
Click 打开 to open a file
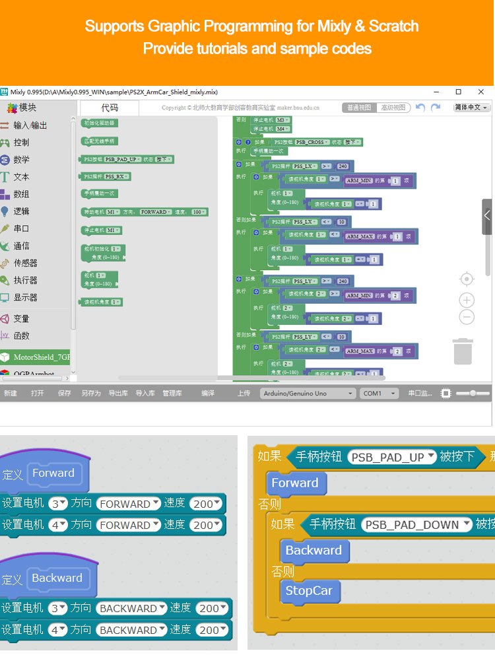point(38,394)
